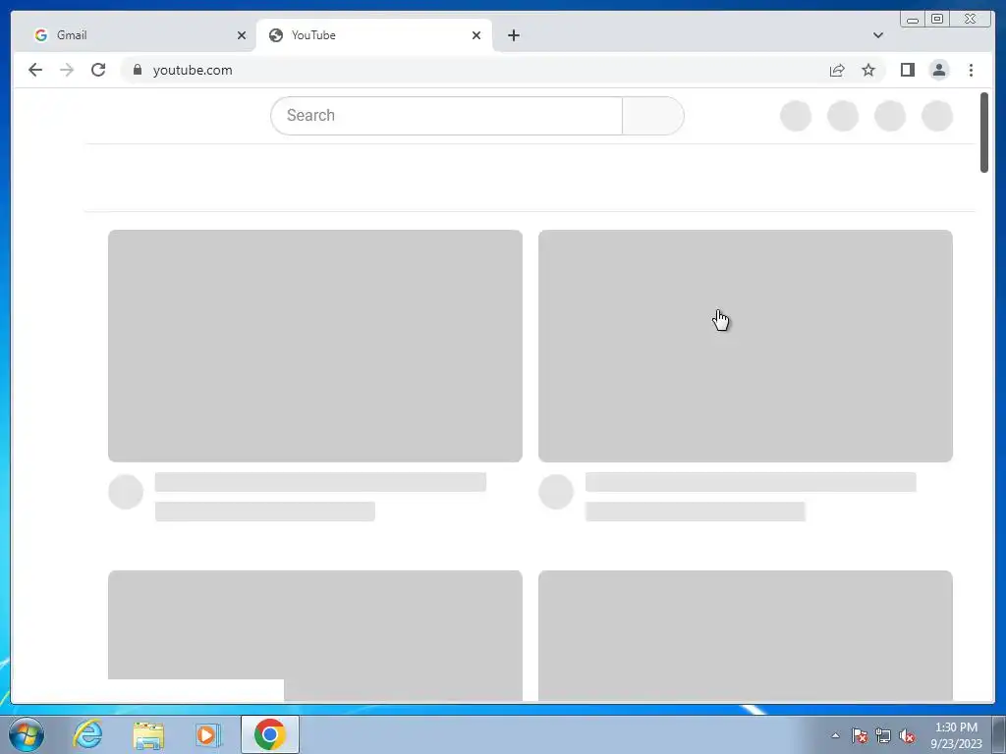Switch to the Gmail tab
The width and height of the screenshot is (1006, 754).
(135, 35)
